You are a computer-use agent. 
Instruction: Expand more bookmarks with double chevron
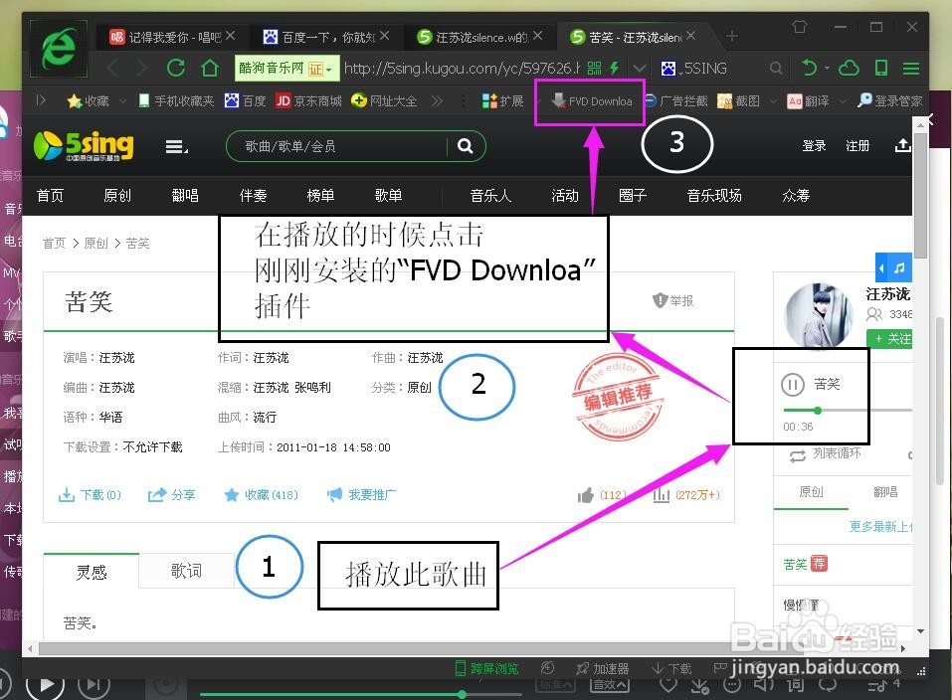point(437,100)
